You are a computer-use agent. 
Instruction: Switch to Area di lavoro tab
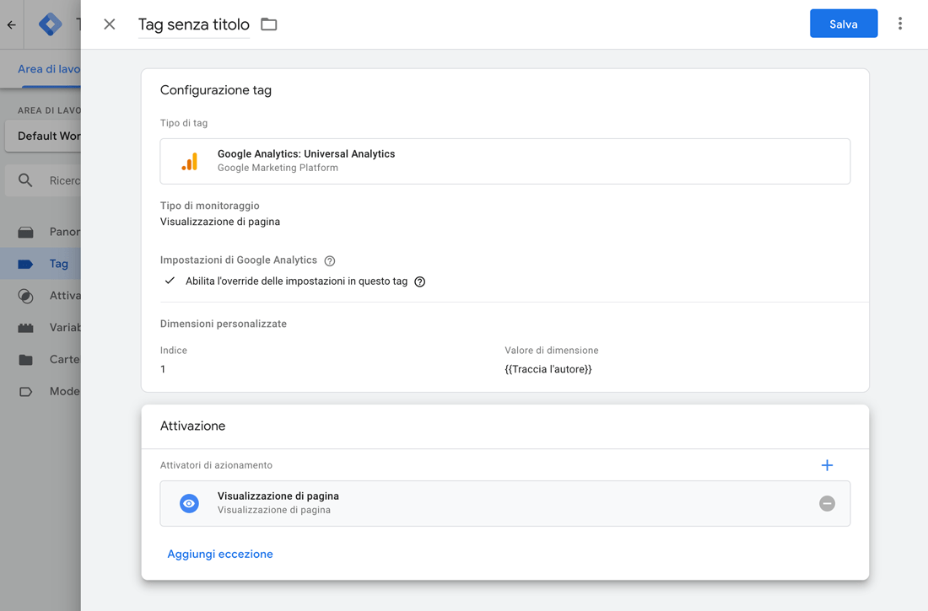click(x=49, y=69)
